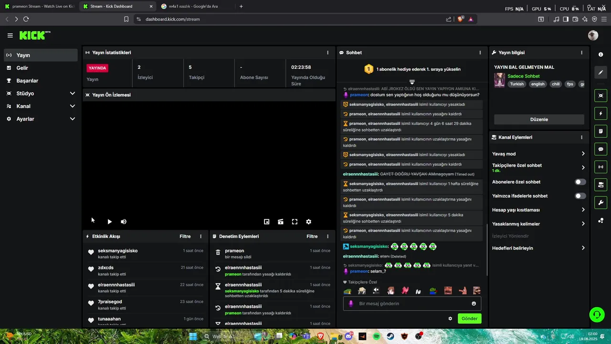Switch stream preview to theater mode
Image resolution: width=611 pixels, height=344 pixels.
pos(281,222)
